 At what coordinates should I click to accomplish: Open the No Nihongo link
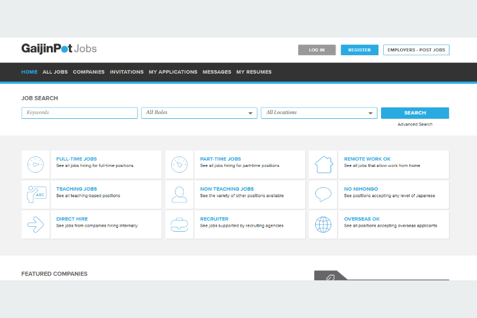pyautogui.click(x=361, y=189)
